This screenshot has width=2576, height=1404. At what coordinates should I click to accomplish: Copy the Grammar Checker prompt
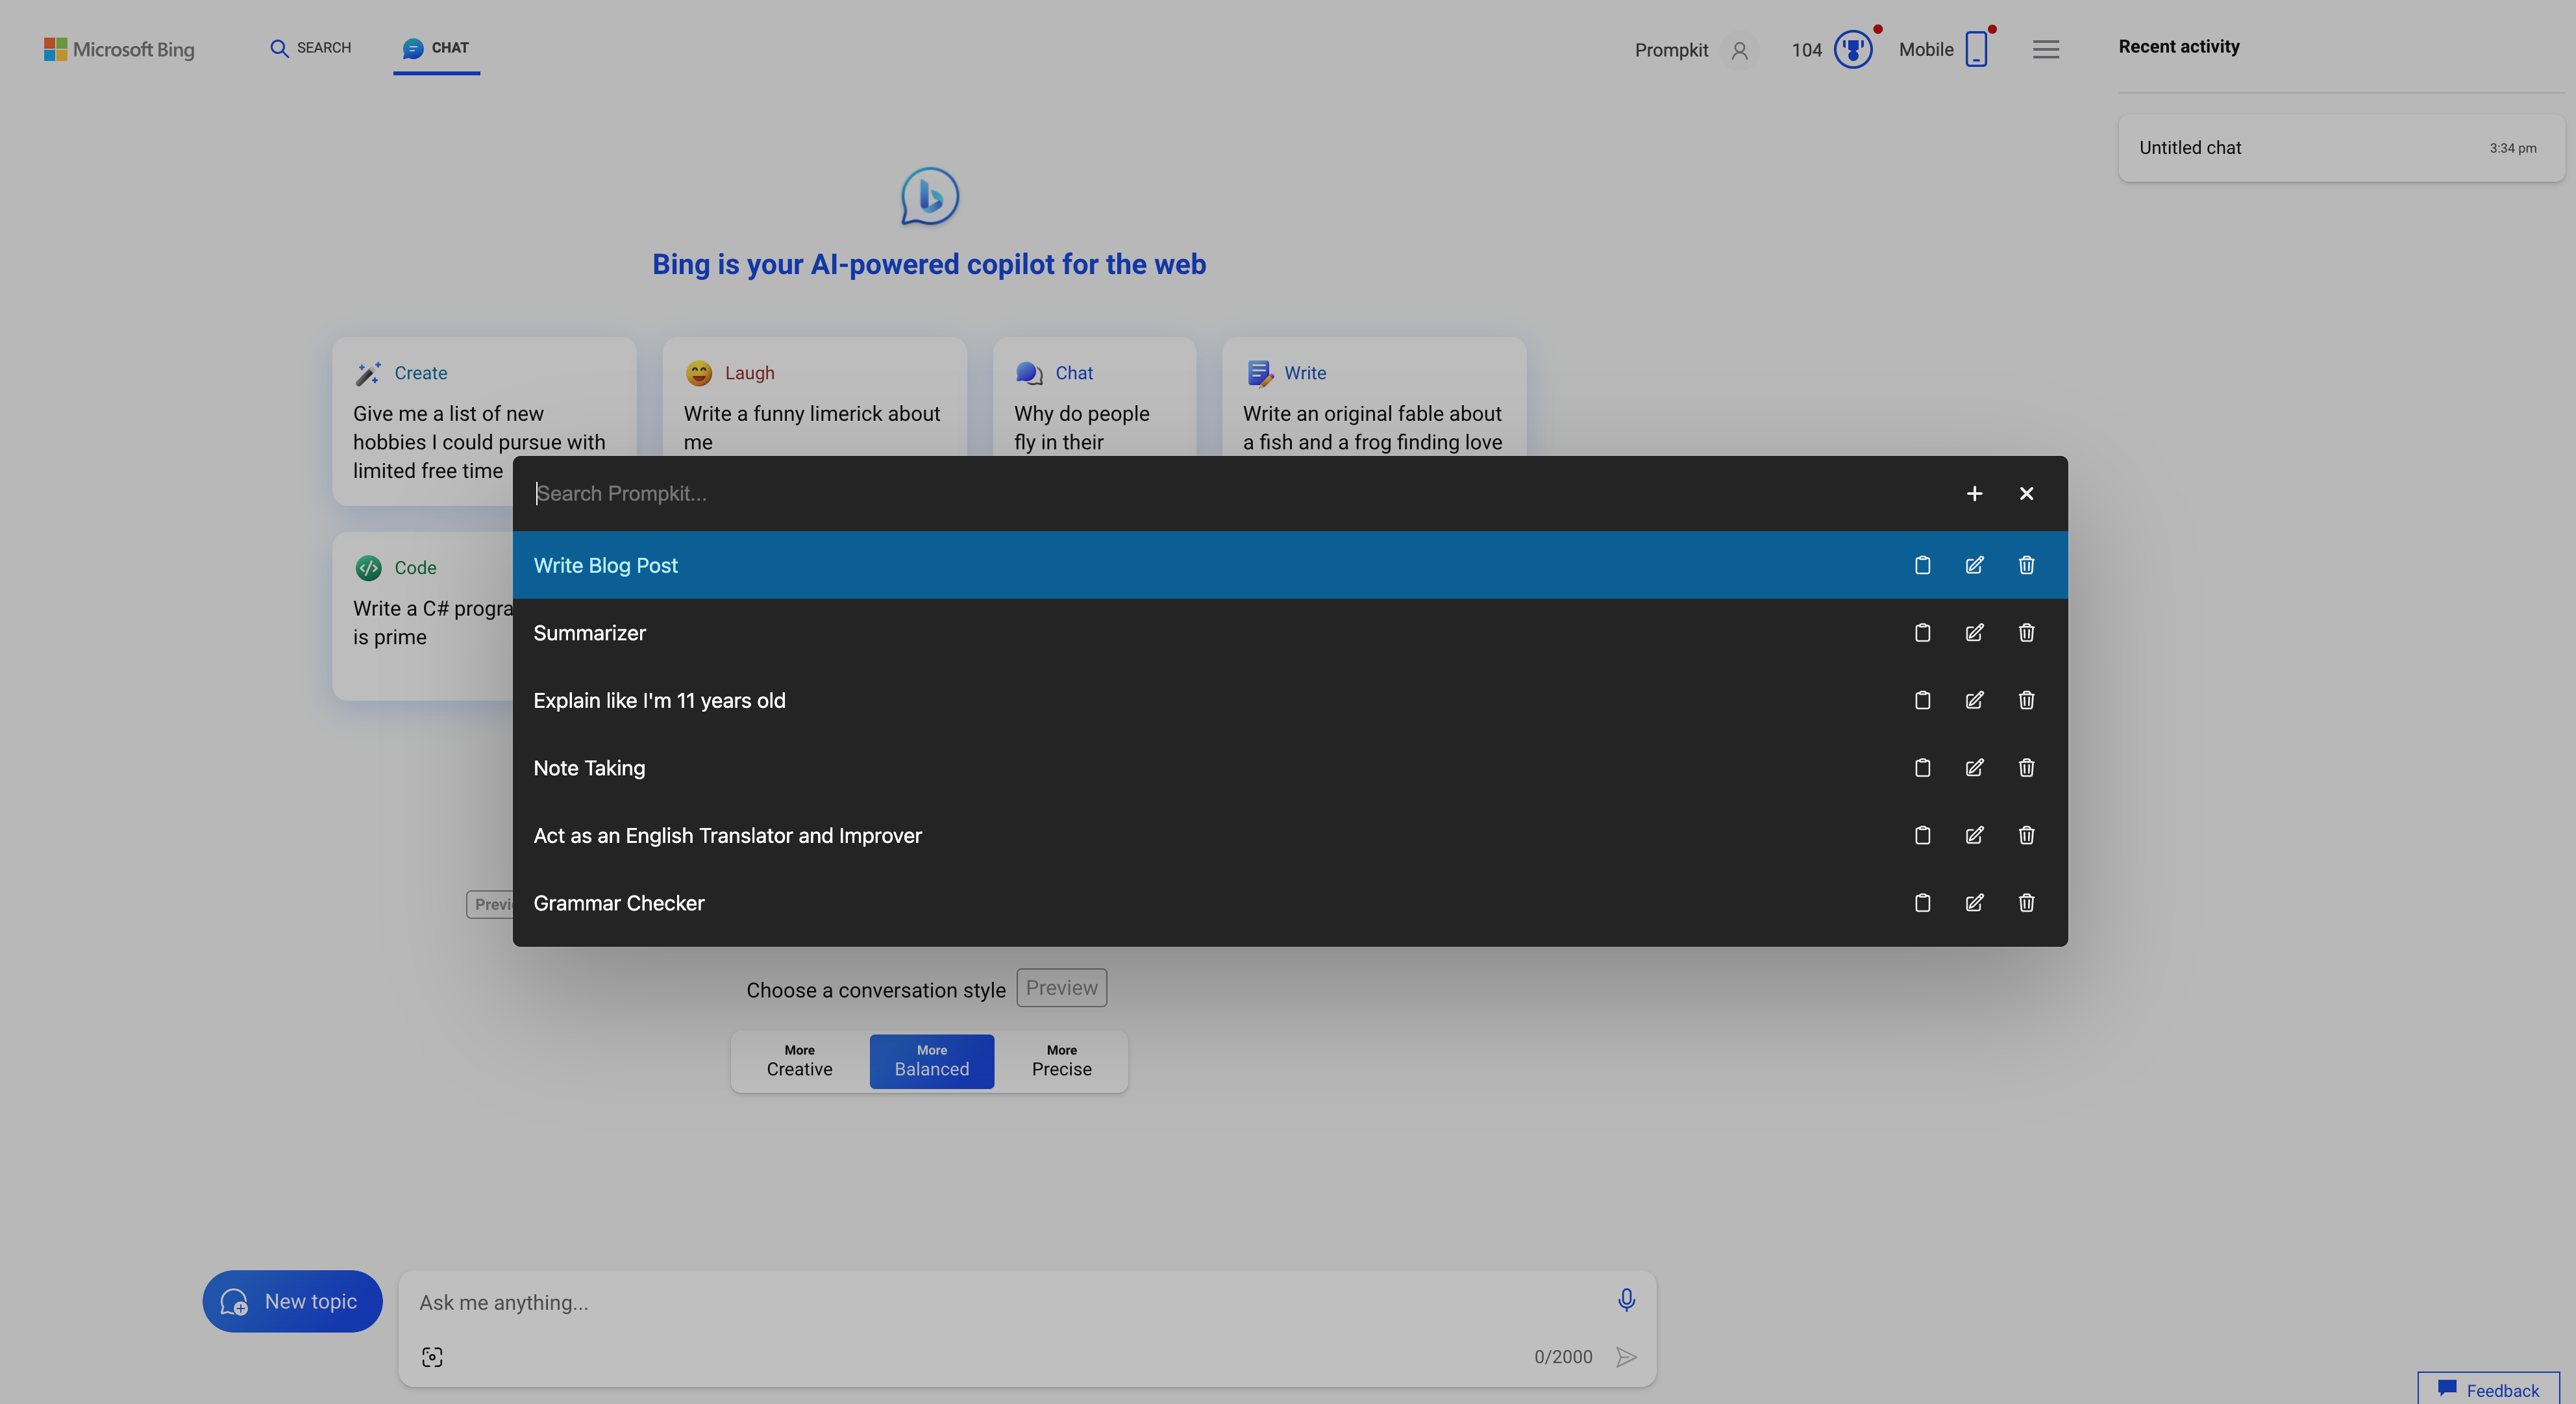(1922, 903)
